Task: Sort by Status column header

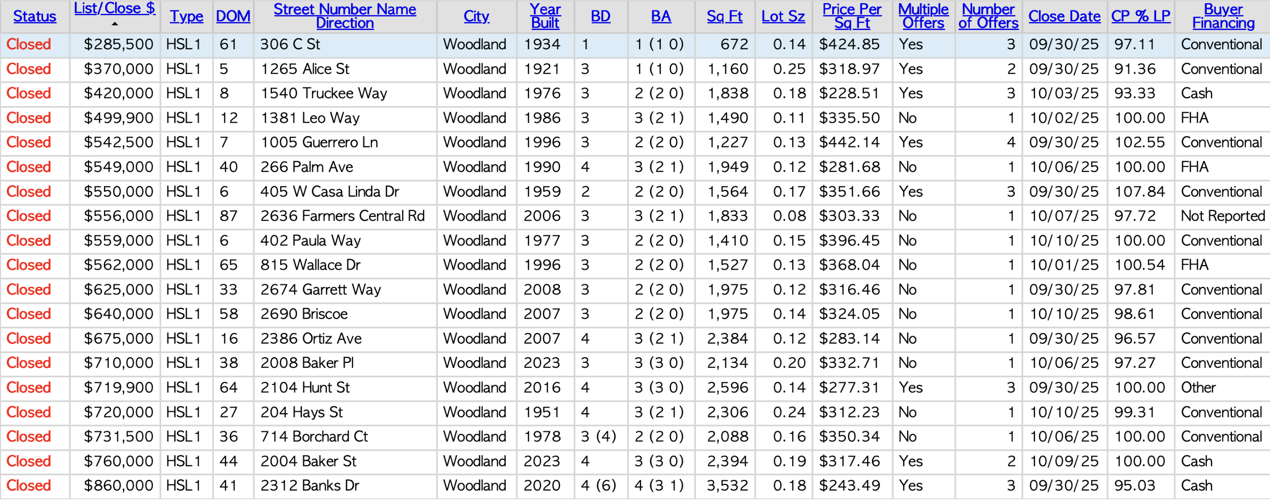Action: pos(35,16)
